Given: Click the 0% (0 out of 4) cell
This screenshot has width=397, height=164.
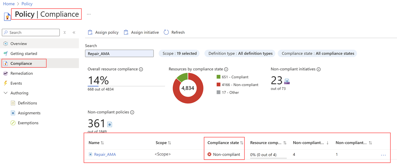Looking at the screenshot, I should tap(263, 154).
